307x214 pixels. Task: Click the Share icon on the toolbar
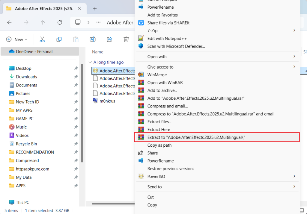point(109,39)
